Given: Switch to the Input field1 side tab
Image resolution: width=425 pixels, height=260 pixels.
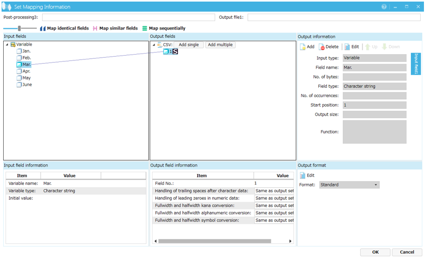Looking at the screenshot, I should click(416, 64).
